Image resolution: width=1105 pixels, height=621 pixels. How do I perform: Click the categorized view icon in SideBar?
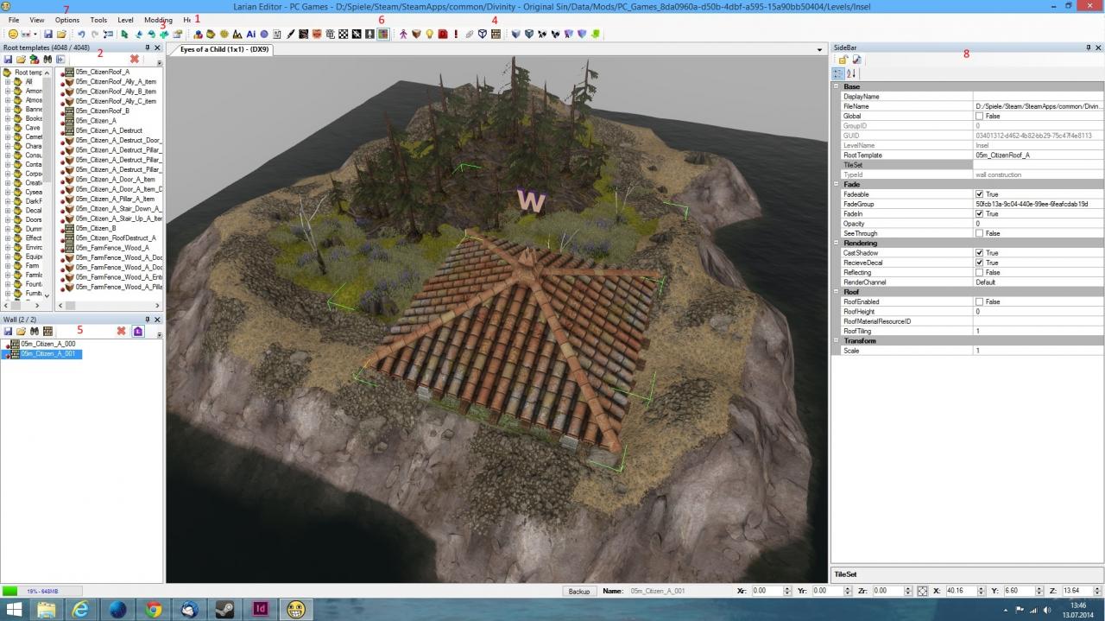(x=838, y=74)
